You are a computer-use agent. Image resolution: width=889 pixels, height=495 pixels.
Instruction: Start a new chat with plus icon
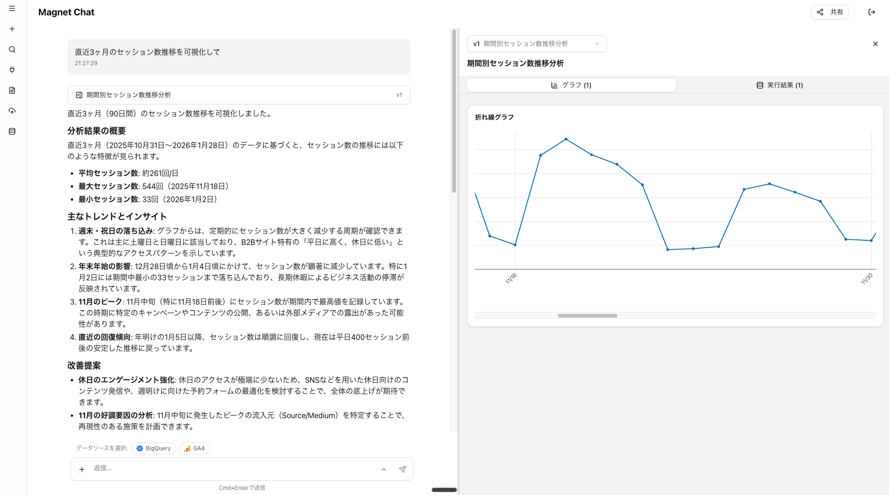tap(12, 29)
